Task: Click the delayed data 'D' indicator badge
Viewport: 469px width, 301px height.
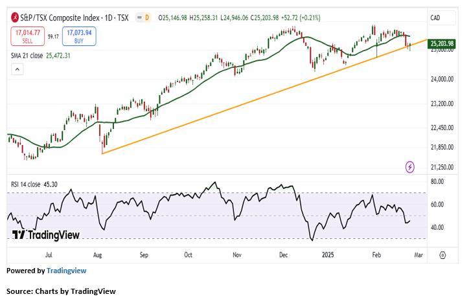Action: (x=147, y=16)
